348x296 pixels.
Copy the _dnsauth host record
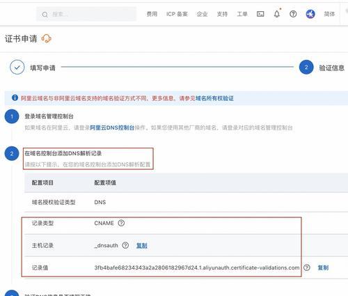tap(142, 245)
